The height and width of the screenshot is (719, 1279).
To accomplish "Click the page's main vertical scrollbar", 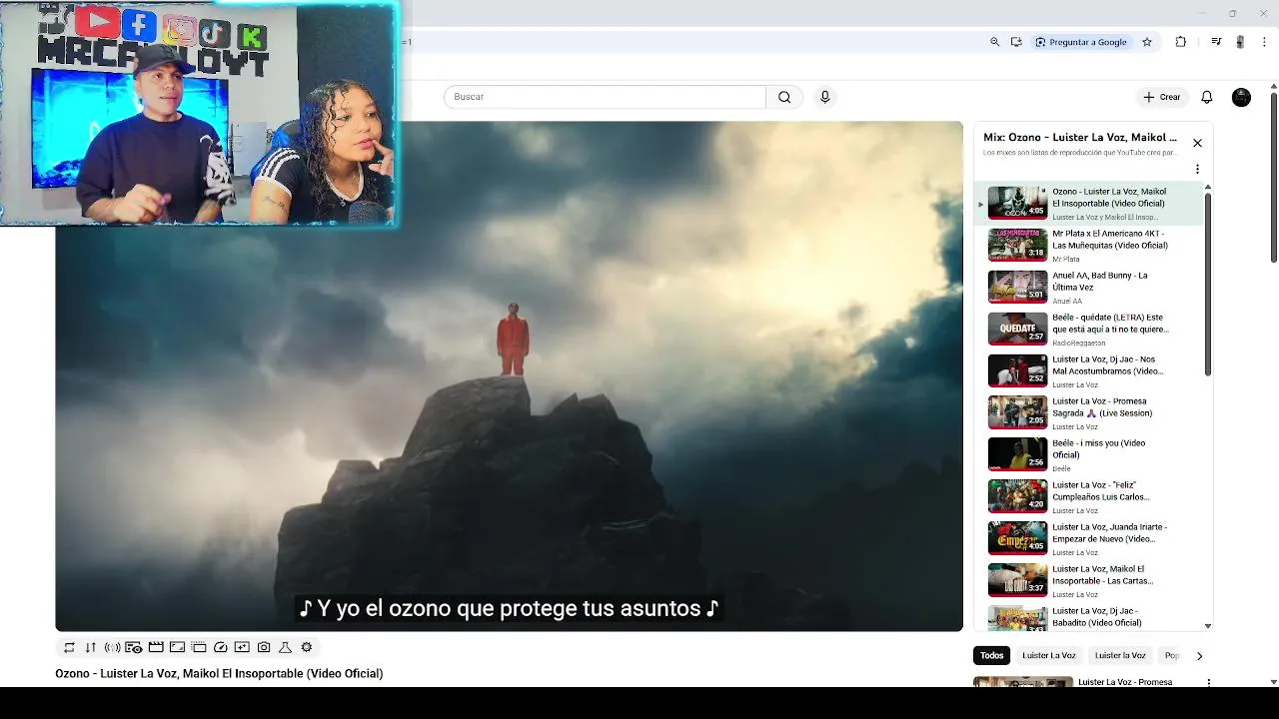I will 1273,180.
